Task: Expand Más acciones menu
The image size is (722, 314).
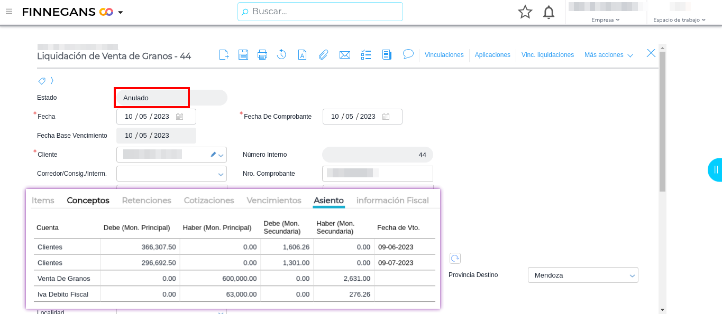Action: point(609,55)
